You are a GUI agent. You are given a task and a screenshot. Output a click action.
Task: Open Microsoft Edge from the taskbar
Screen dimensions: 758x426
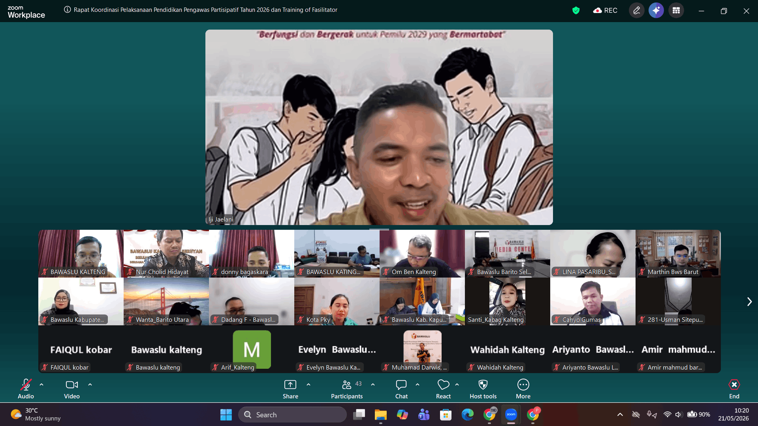467,415
